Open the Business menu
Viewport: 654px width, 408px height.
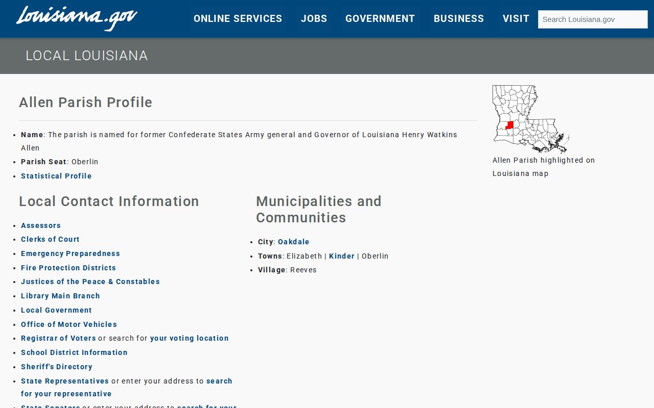459,19
